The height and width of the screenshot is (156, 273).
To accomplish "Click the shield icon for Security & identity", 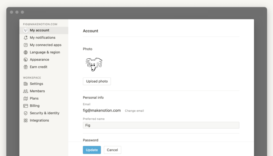I will 26,113.
